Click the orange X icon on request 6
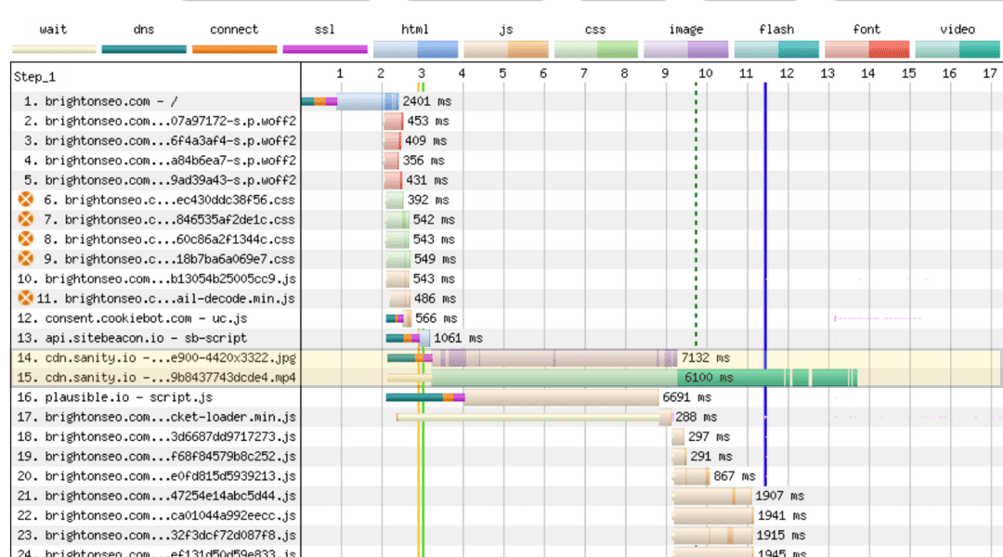Image resolution: width=1003 pixels, height=557 pixels. coord(26,200)
